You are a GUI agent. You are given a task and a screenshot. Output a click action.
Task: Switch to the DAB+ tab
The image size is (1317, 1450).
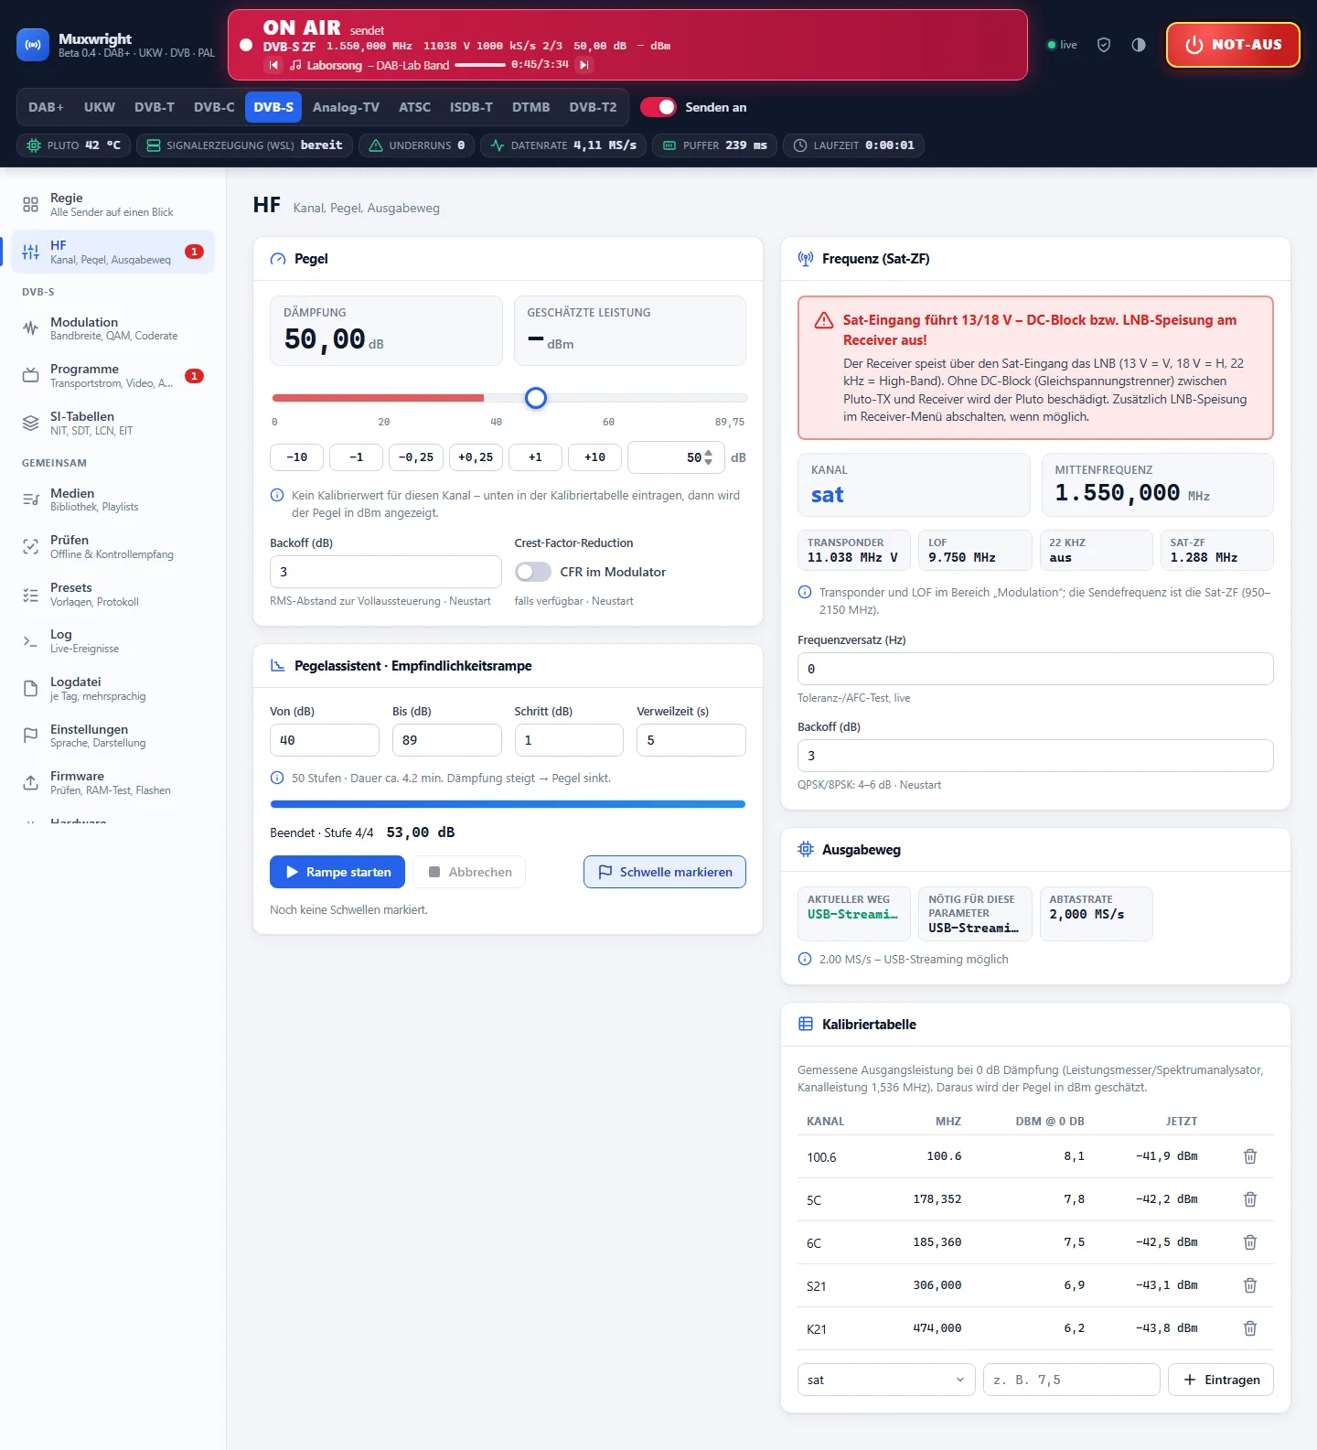click(x=46, y=107)
